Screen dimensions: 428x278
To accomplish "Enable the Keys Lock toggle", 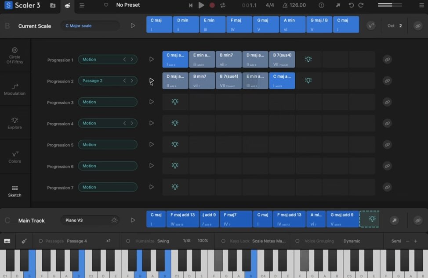I will point(224,241).
